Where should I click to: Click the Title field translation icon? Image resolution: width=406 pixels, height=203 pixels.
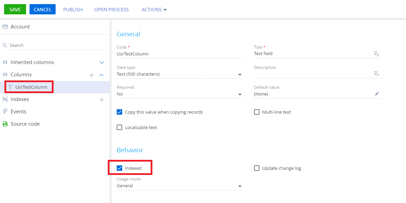point(376,54)
